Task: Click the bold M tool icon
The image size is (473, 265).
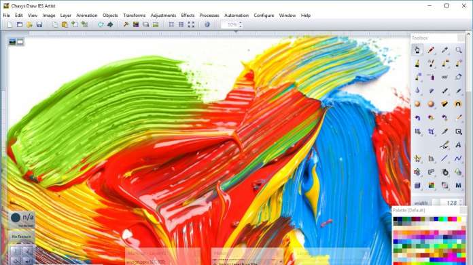Action: 458,185
